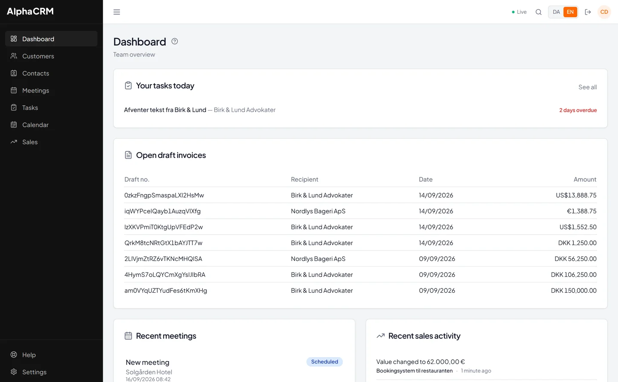This screenshot has height=382, width=618.
Task: Open search with the magnifier icon
Action: coord(539,12)
